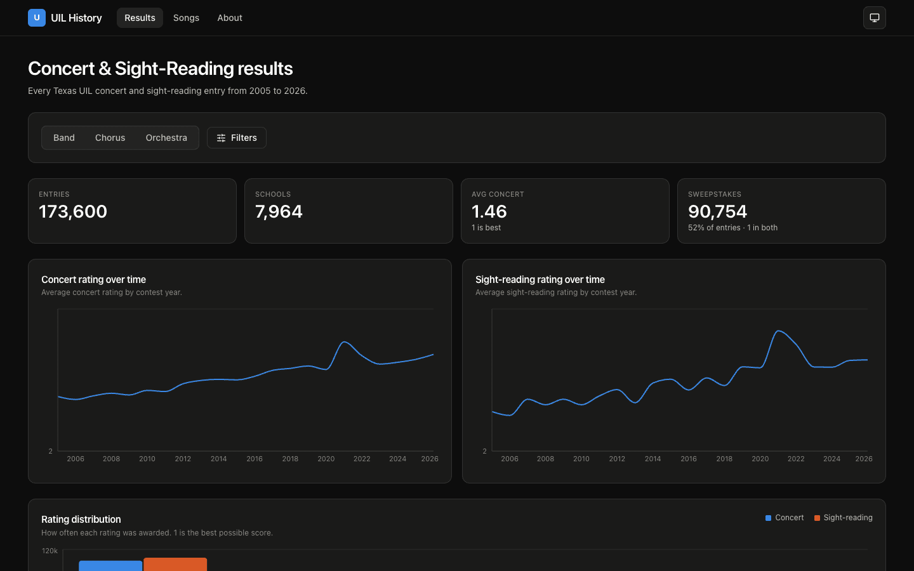Click the 2014 label on Sight-reading rating chart

[653, 459]
